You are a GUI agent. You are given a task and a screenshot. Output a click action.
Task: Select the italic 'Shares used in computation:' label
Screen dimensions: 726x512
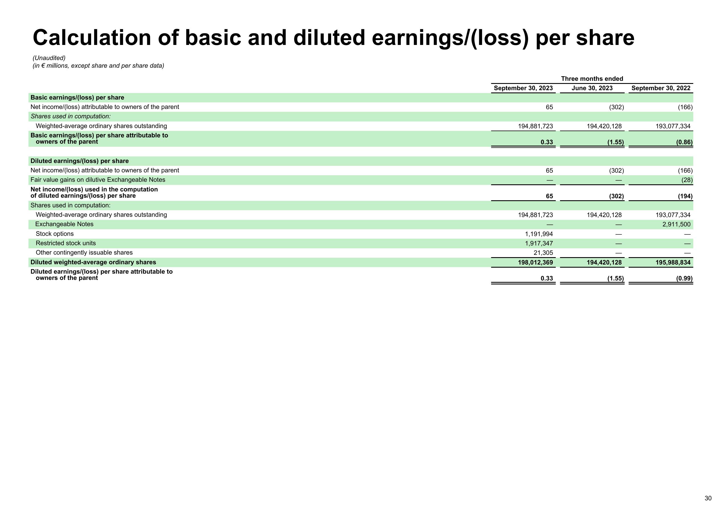click(x=71, y=117)
